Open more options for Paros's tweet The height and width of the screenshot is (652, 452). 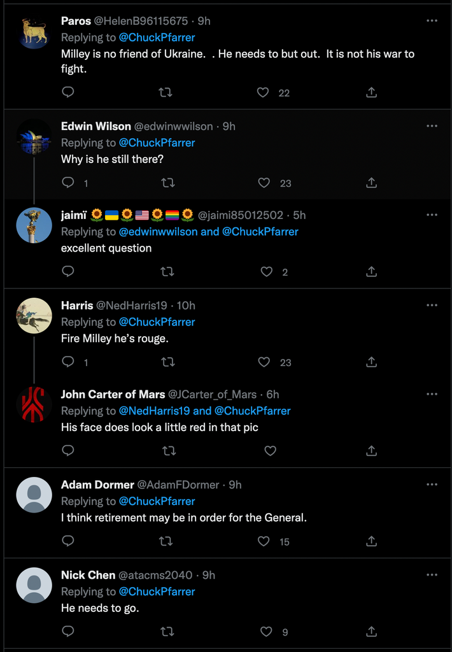(x=432, y=21)
